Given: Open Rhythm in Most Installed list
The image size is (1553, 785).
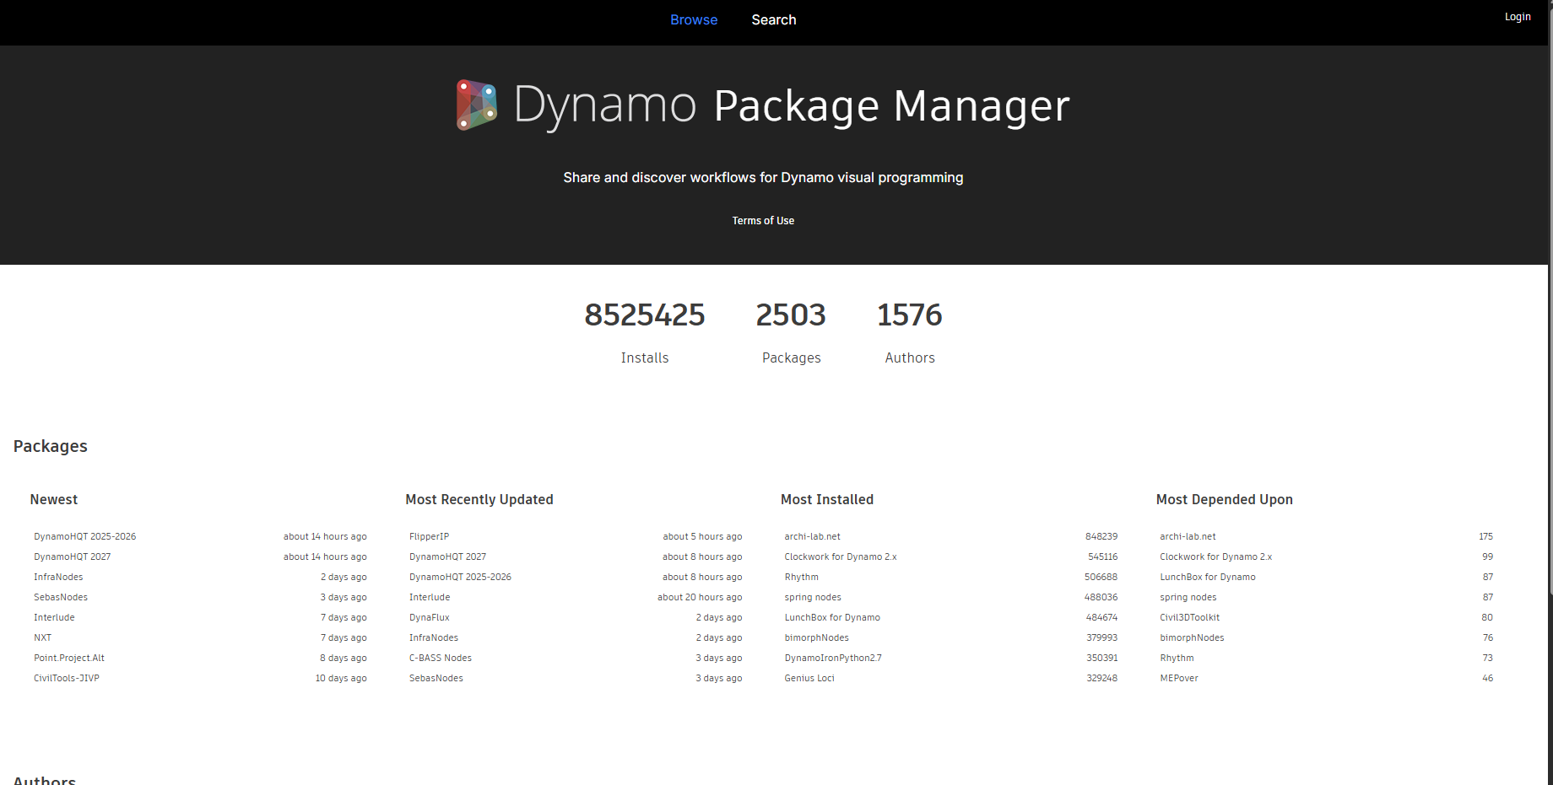Looking at the screenshot, I should [x=801, y=577].
